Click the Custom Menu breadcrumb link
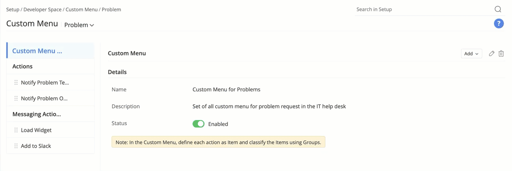The image size is (512, 171). pyautogui.click(x=81, y=9)
